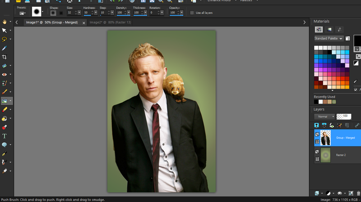Screen dimensions: 361x202
Task: Click the layer link chain icon
Action: click(x=357, y=126)
